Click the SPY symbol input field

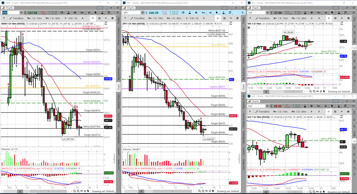(131, 13)
